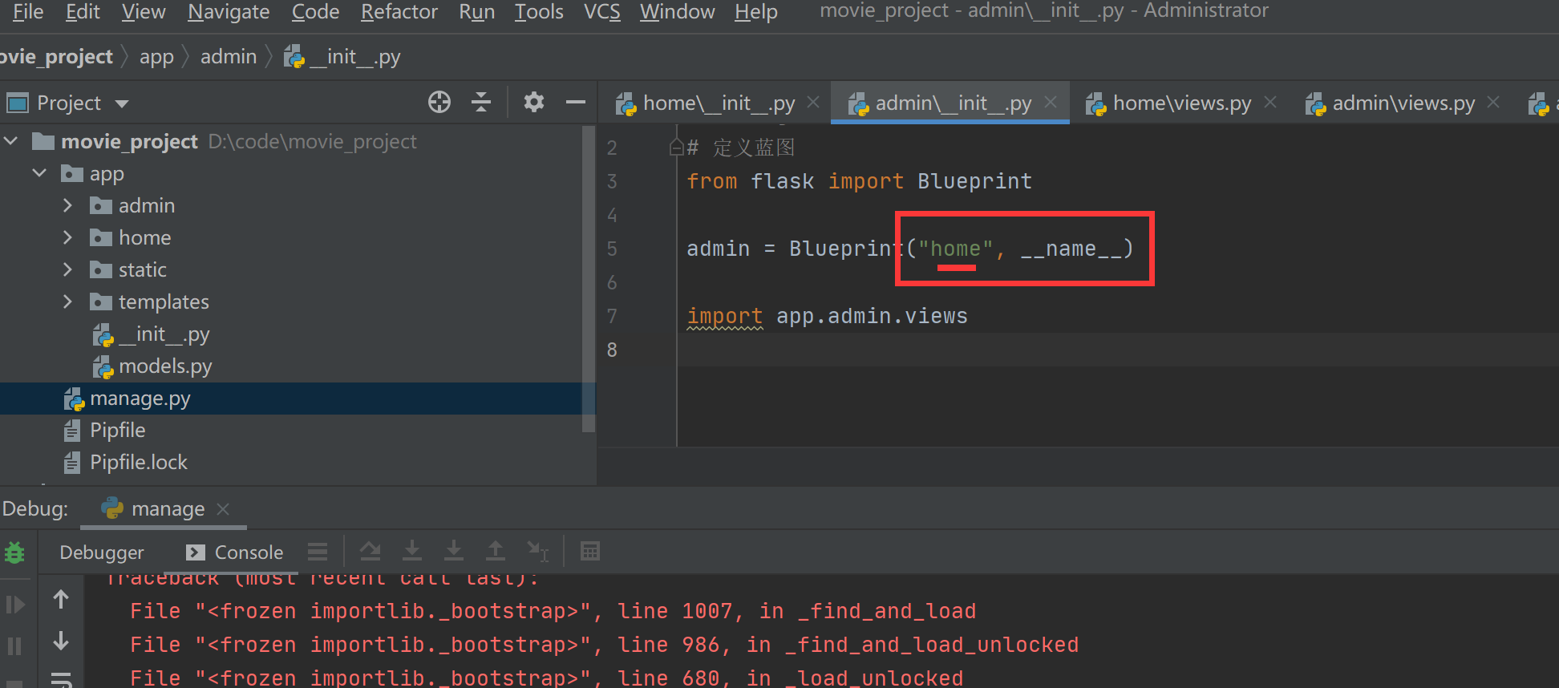Image resolution: width=1559 pixels, height=688 pixels.
Task: Click the Step Out icon
Action: [x=496, y=551]
